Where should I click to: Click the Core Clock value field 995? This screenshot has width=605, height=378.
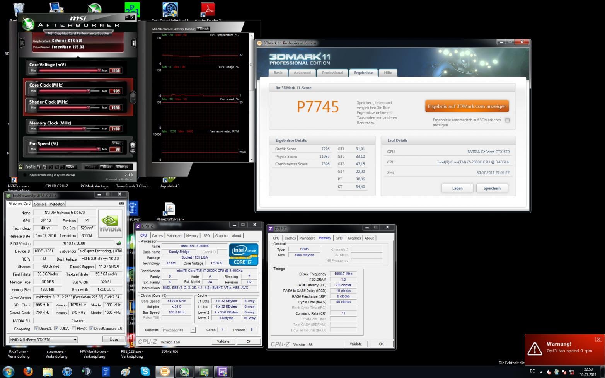point(116,91)
